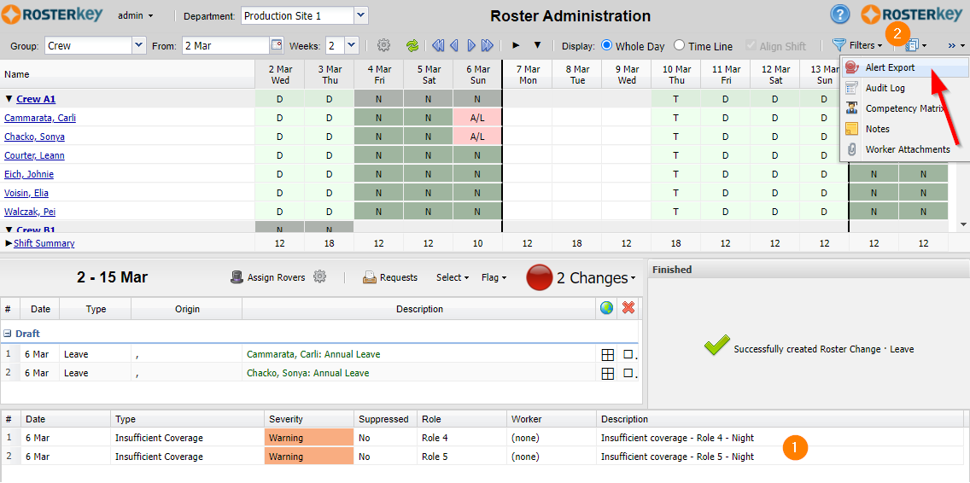Open the Crew A1 link
Screen dimensions: 970x483
click(36, 99)
